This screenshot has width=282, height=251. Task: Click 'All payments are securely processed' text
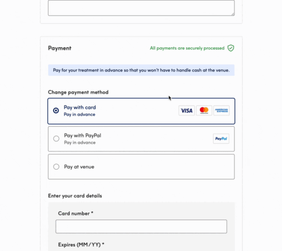click(x=187, y=48)
